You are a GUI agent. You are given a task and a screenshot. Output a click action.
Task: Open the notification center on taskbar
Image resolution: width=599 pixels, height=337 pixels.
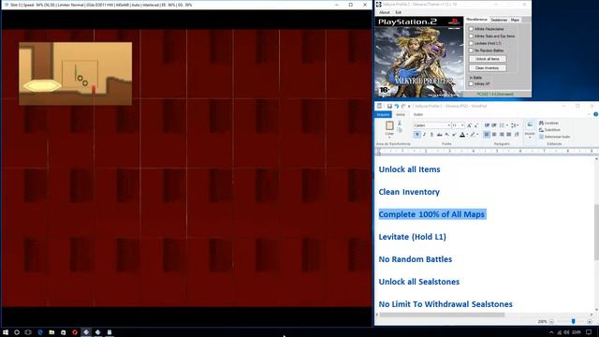click(x=589, y=332)
